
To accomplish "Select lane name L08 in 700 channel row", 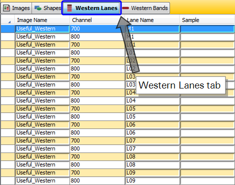I will pyautogui.click(x=152, y=156).
